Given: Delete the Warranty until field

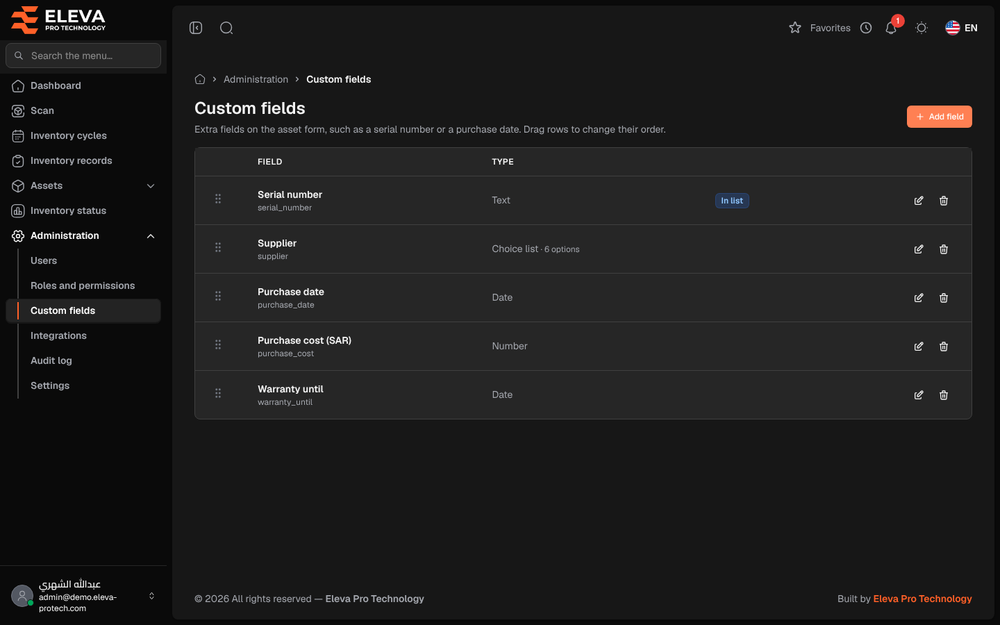Looking at the screenshot, I should click(x=944, y=395).
